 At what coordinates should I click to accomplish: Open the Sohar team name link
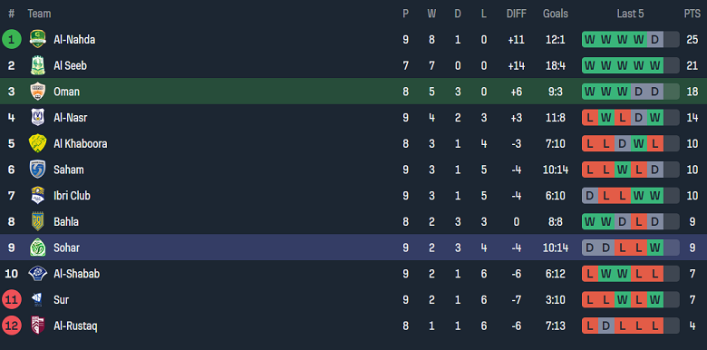tap(67, 248)
